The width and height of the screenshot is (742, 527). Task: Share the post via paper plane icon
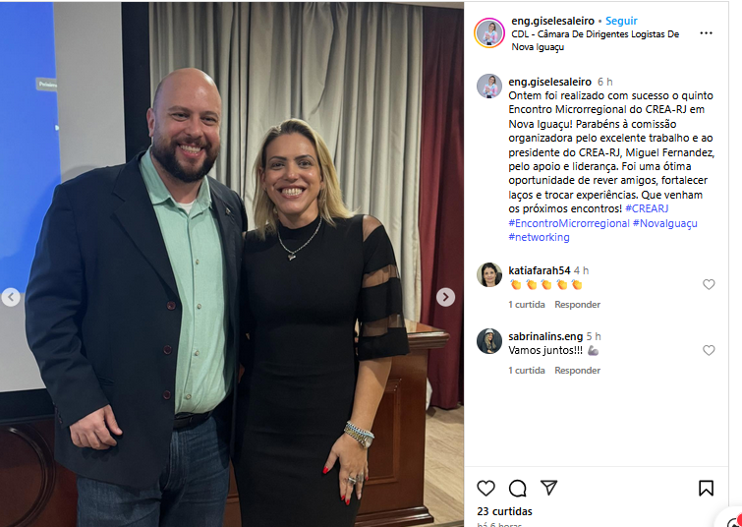coord(548,488)
